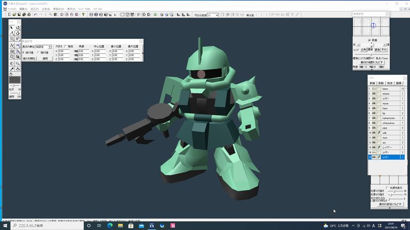The height and width of the screenshot is (230, 410).
Task: Click the open file toolbar icon
Action: point(14,15)
